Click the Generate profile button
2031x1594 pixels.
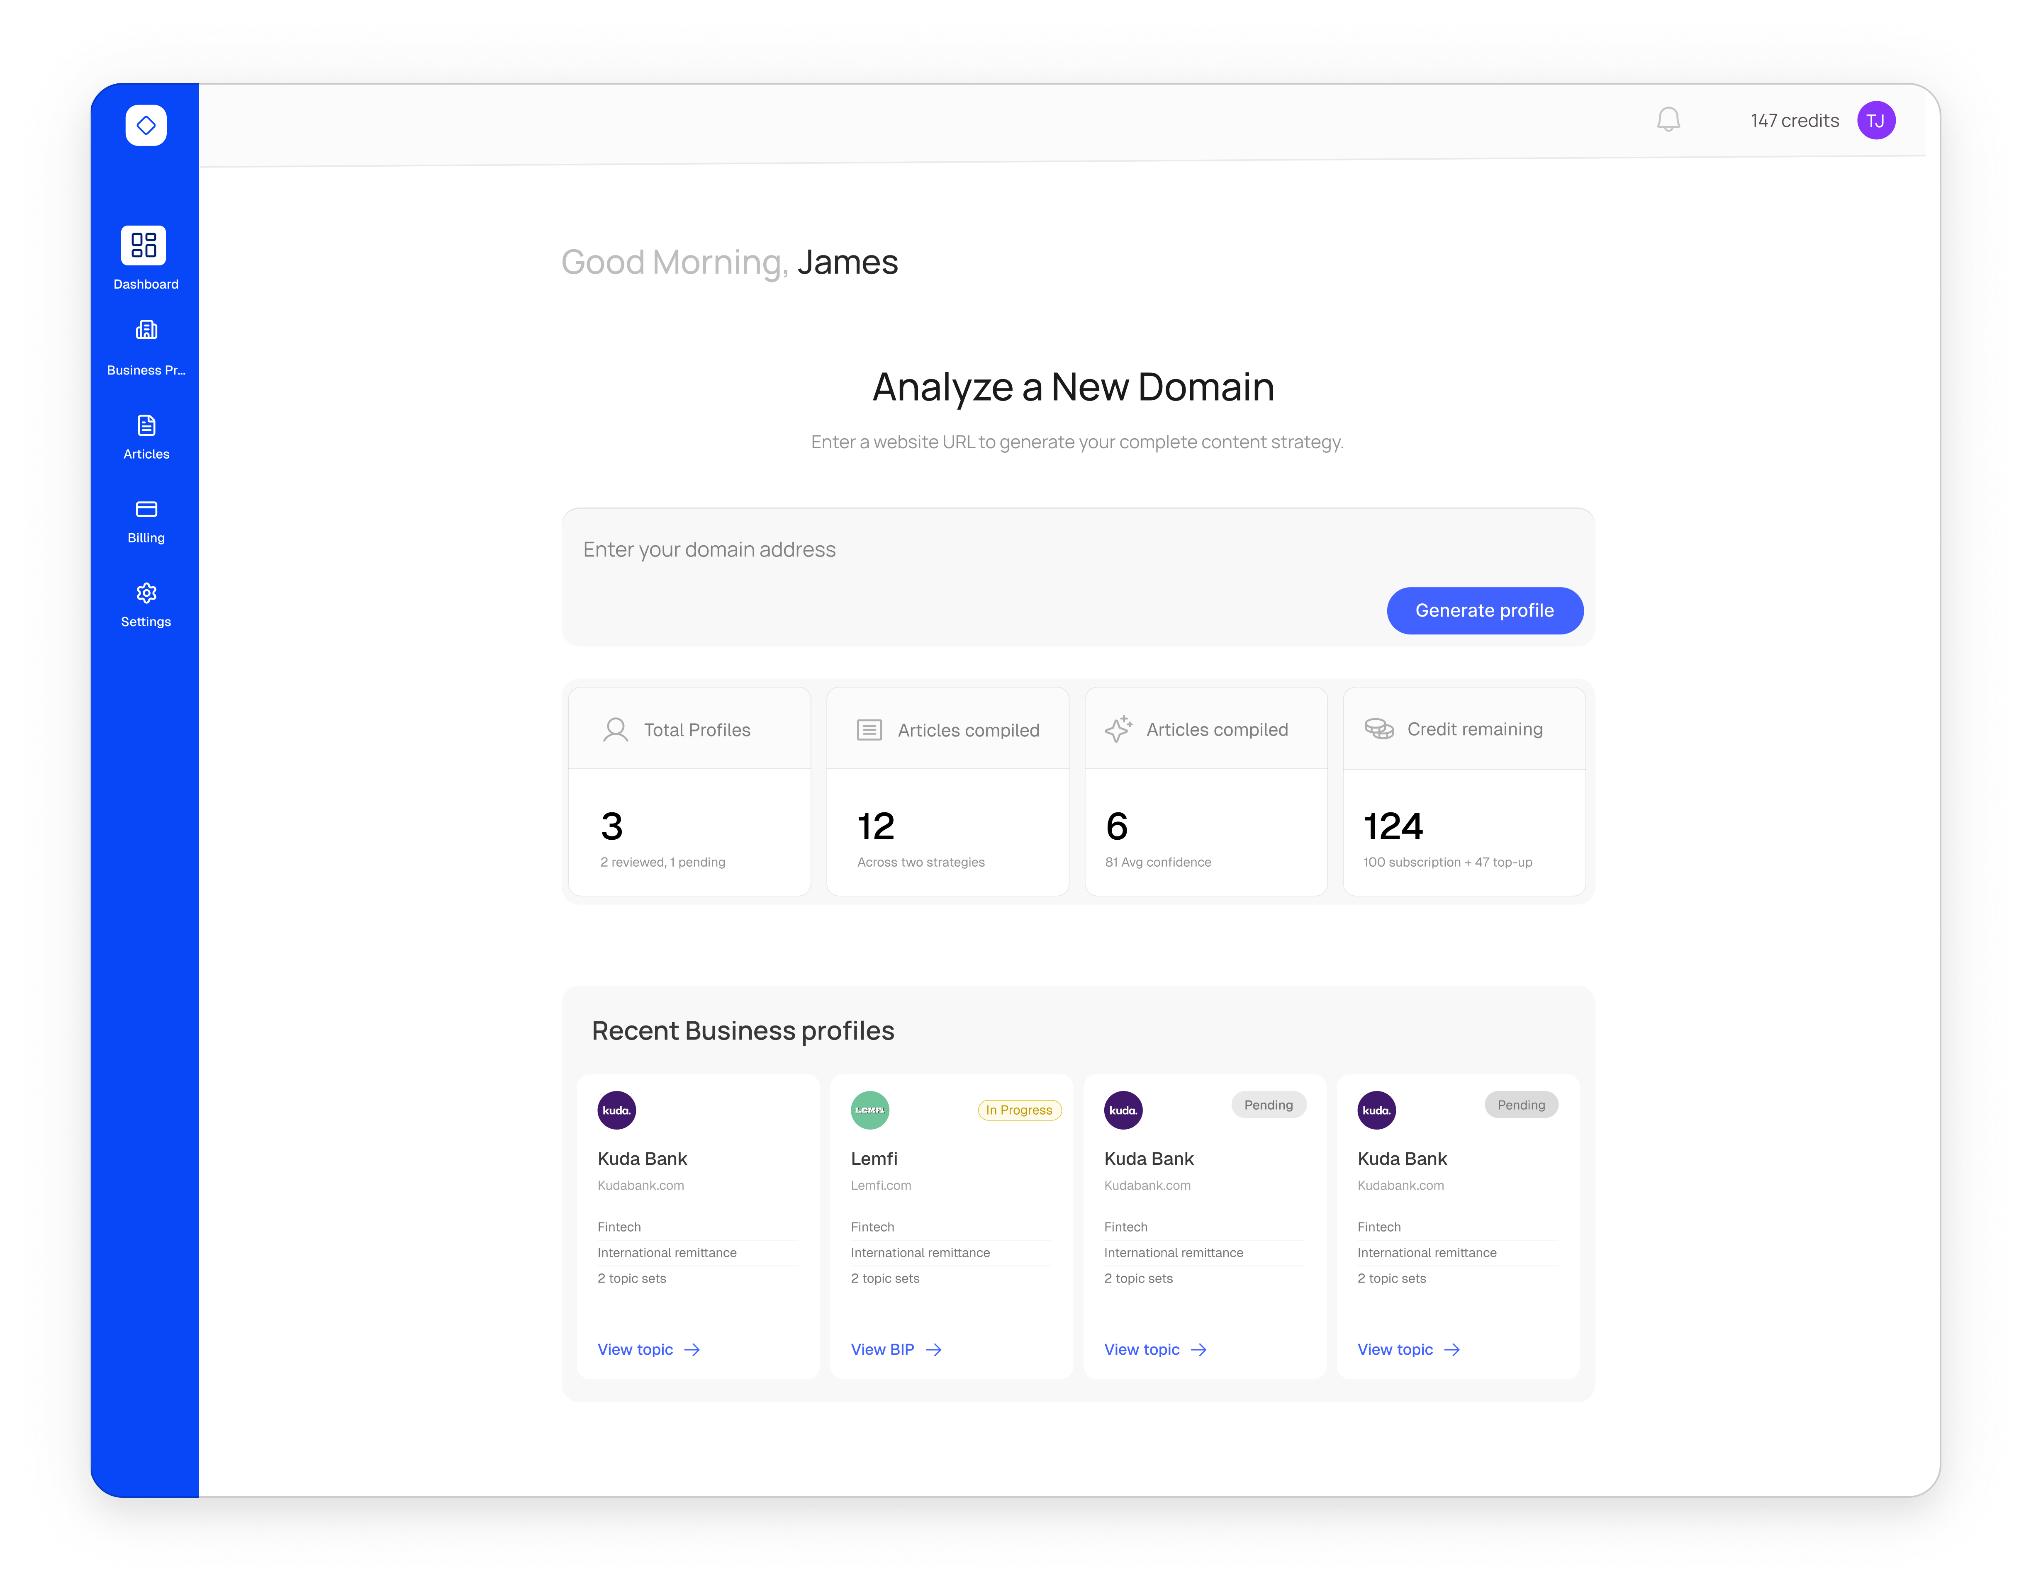click(x=1484, y=610)
